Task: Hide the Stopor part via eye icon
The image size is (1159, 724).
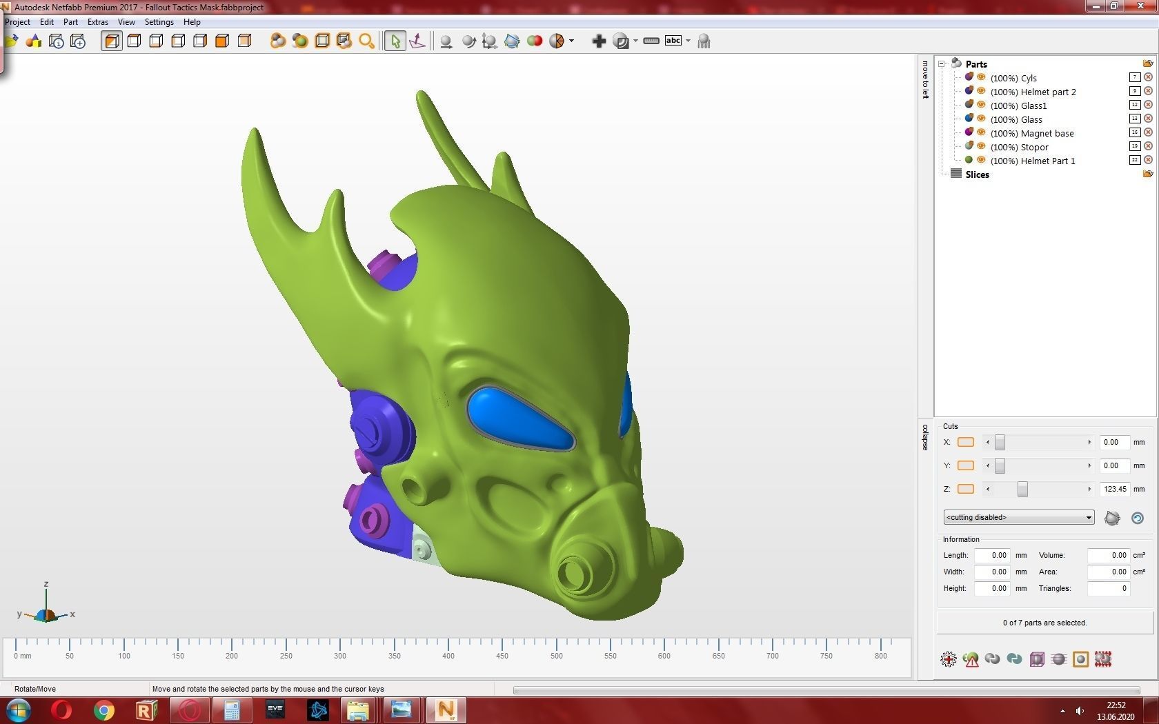Action: tap(982, 146)
